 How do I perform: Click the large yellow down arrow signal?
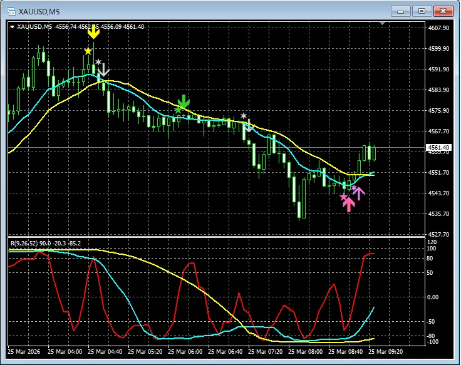[x=93, y=32]
